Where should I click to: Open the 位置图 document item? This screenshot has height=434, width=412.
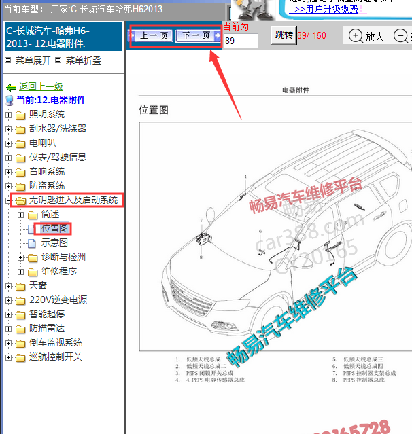pos(54,228)
